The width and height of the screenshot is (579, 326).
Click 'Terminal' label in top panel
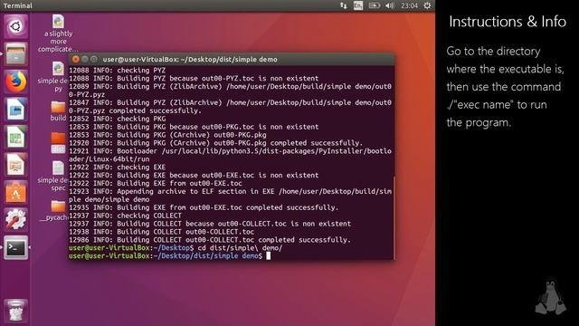17,5
